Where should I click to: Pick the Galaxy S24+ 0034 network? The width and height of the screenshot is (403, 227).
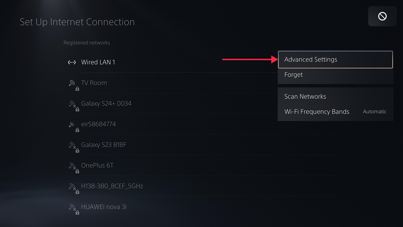106,104
